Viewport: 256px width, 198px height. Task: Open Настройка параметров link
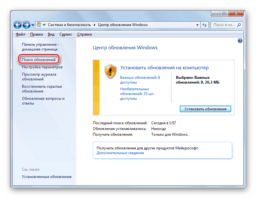[x=42, y=67]
